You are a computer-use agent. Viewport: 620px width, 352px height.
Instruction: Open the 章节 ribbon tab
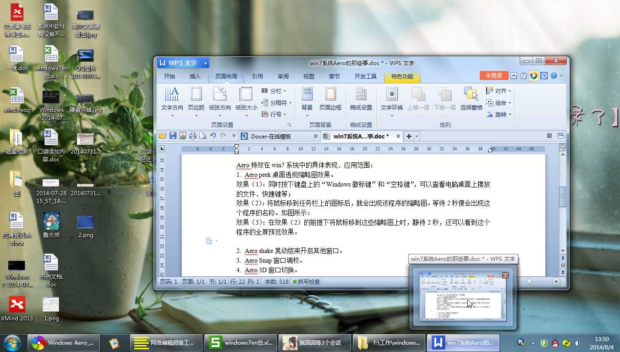point(335,76)
